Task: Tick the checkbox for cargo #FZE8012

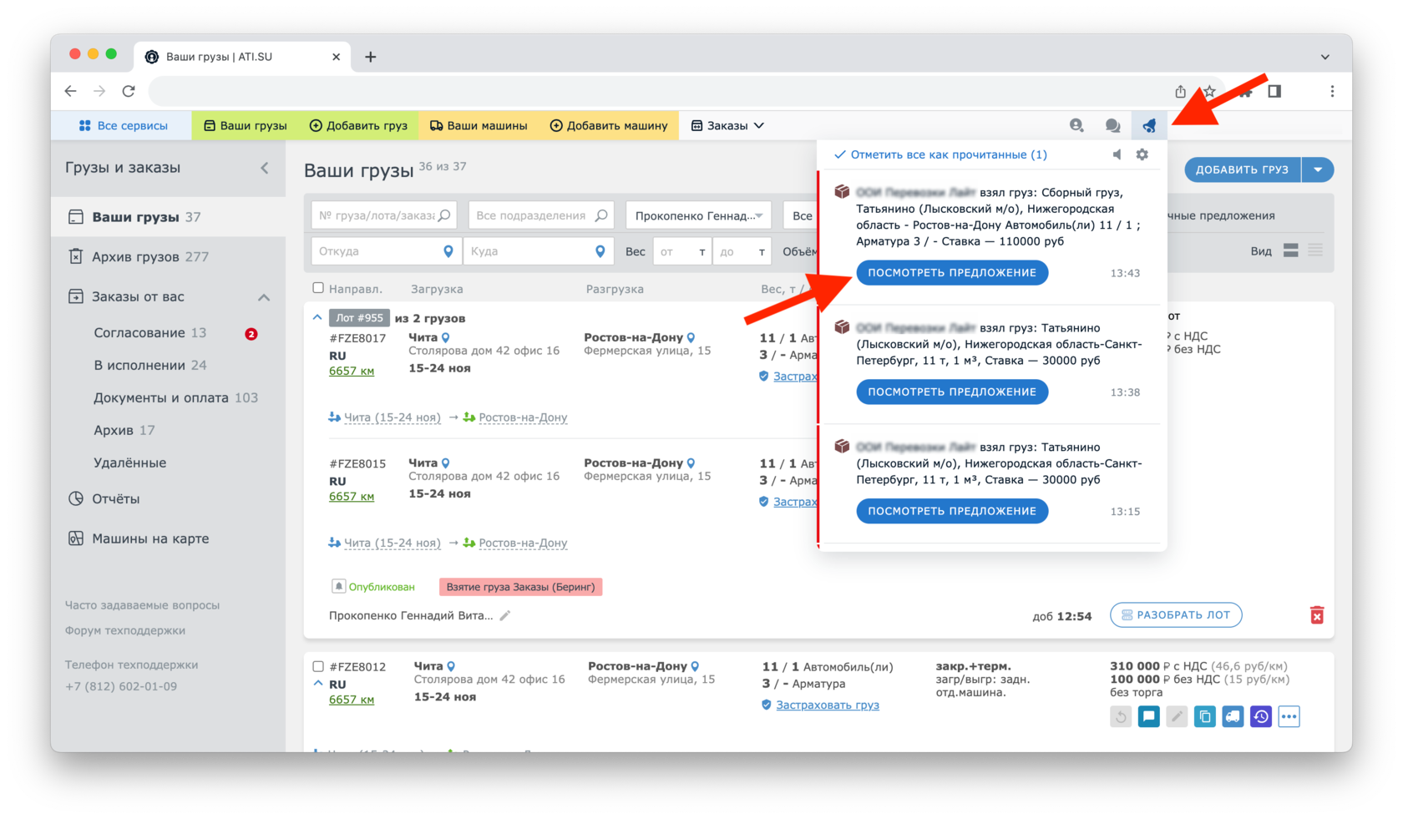Action: pos(318,666)
